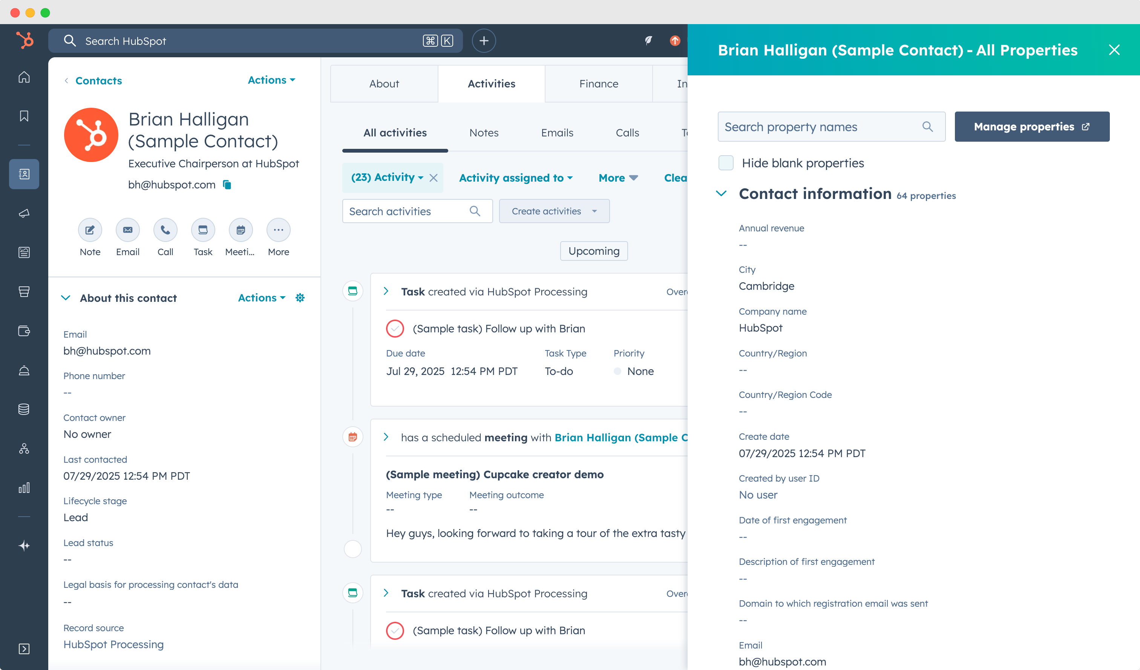Expand the sidebar with bottom arrow icon
Image resolution: width=1140 pixels, height=670 pixels.
pos(24,649)
